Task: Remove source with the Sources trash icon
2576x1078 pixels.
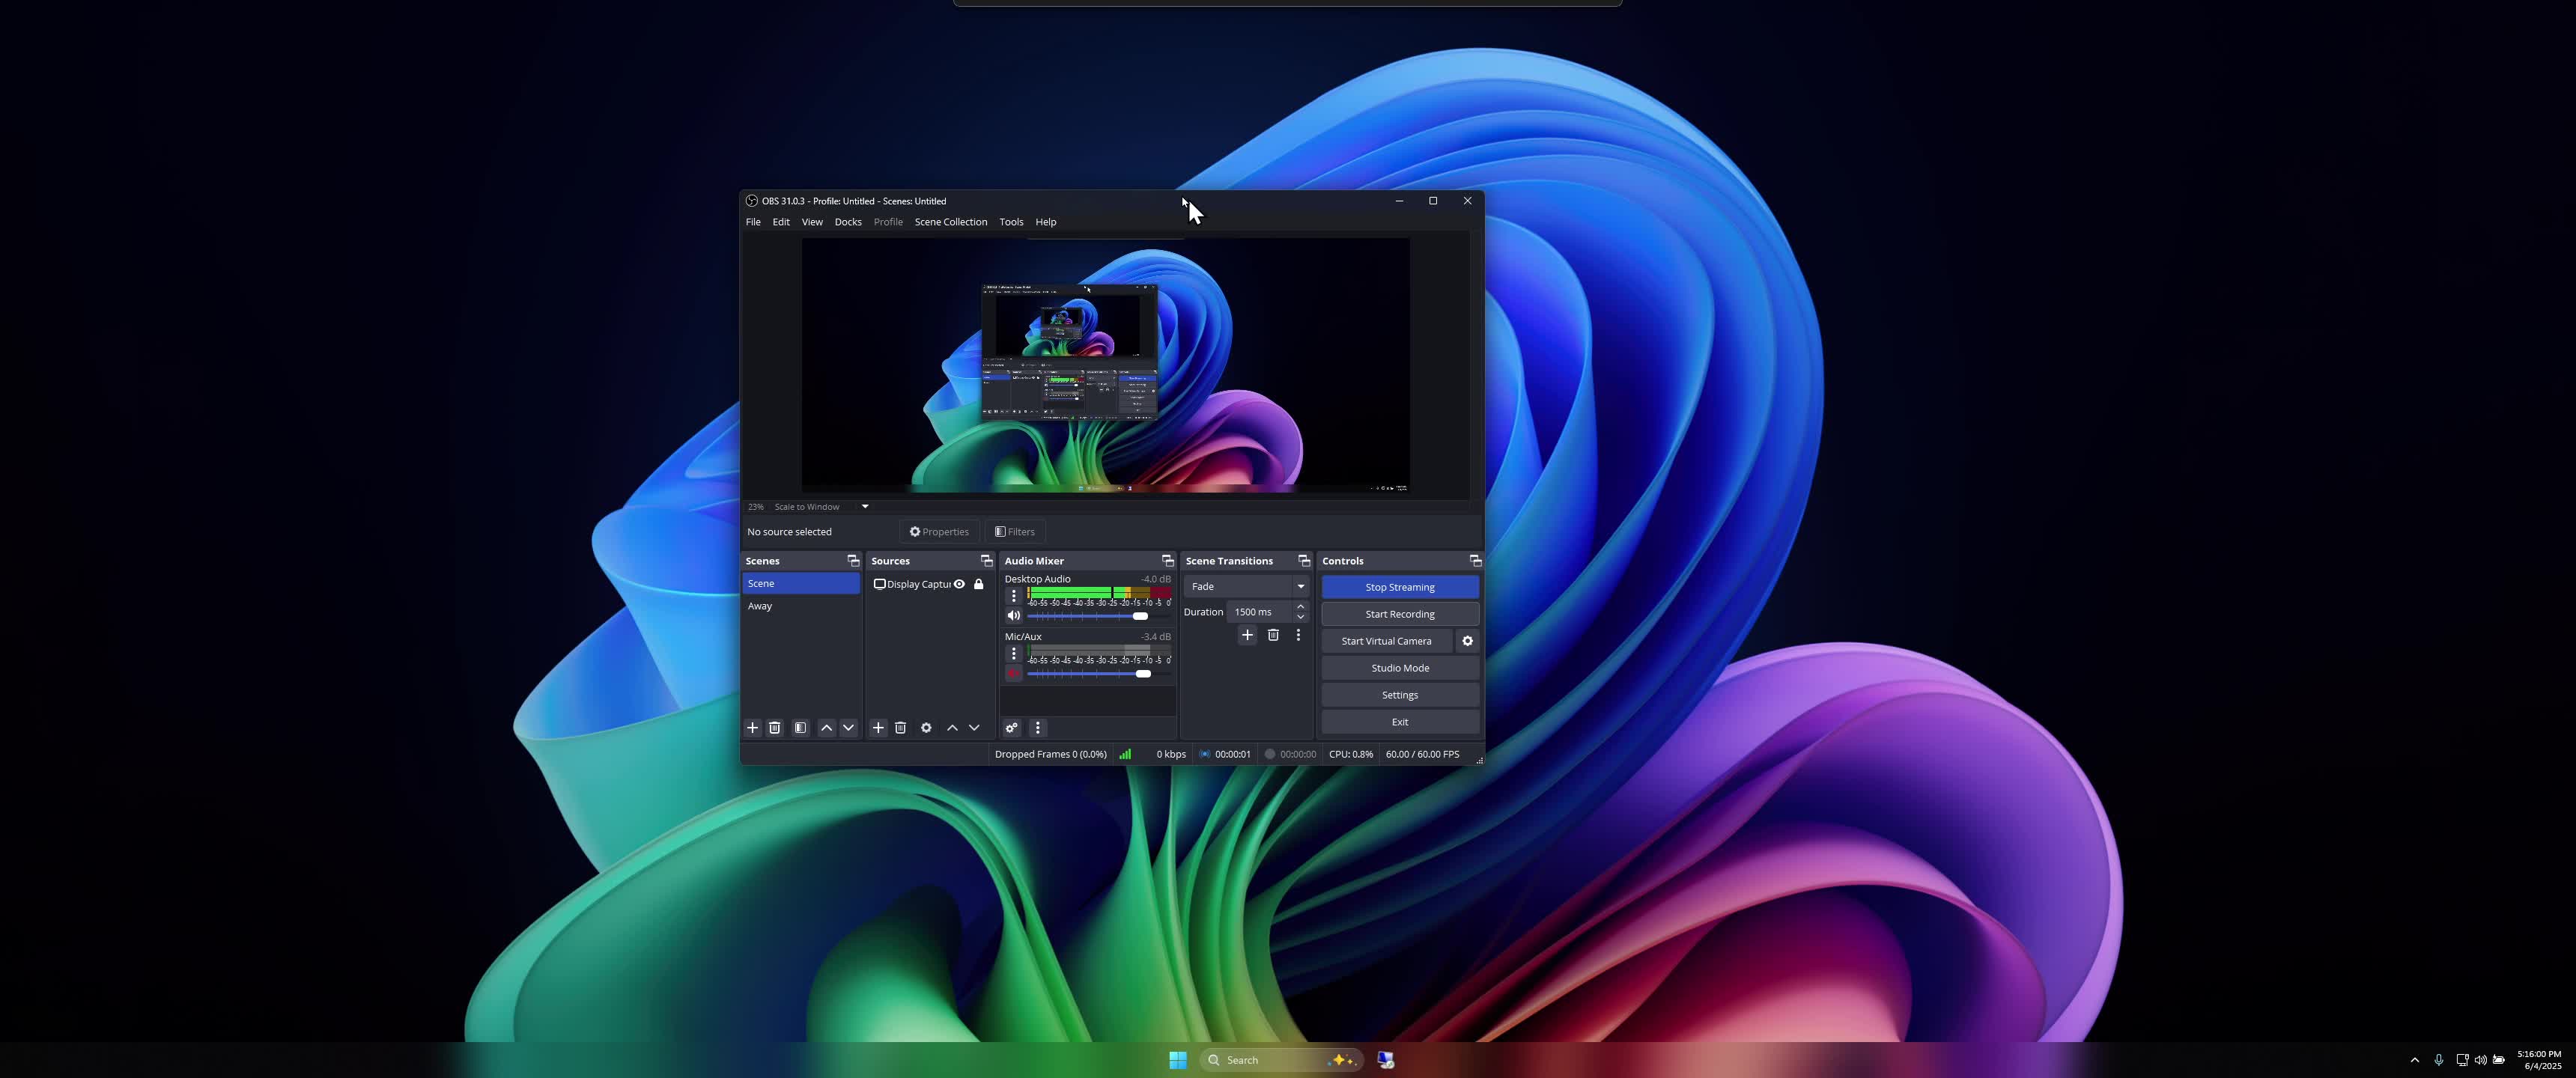Action: coord(900,728)
